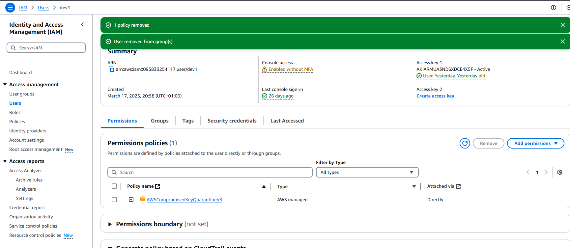This screenshot has width=570, height=248.
Task: Sort ascending by Policy name arrow
Action: coord(264,186)
